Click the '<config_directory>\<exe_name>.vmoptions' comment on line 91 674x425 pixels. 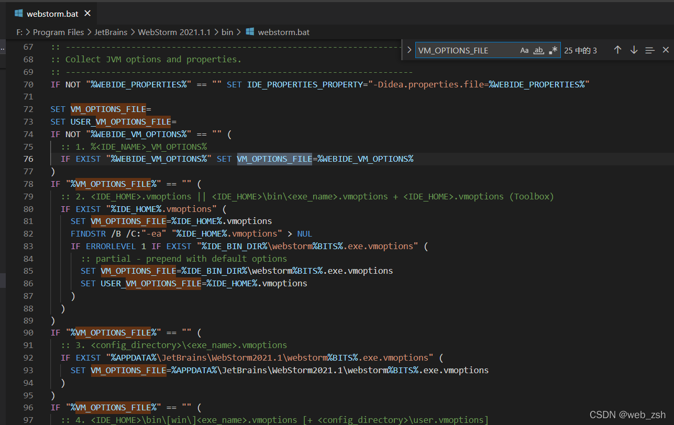point(189,345)
